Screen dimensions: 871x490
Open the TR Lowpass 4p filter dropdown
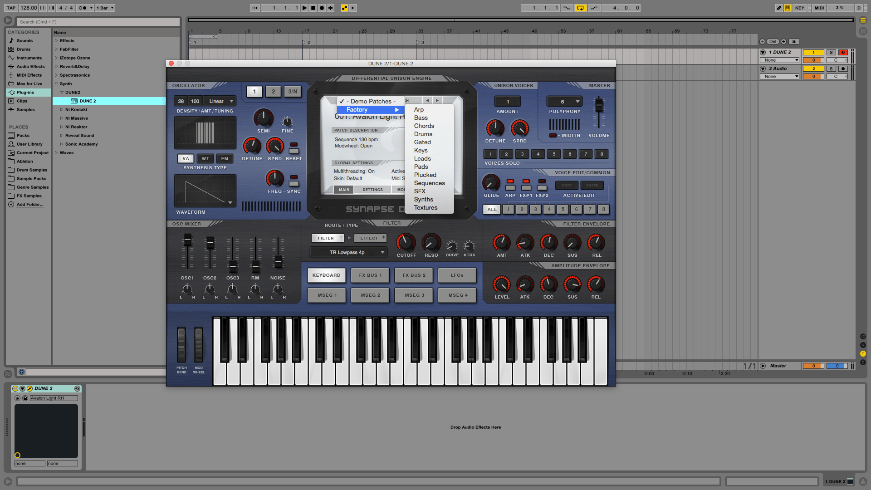[348, 252]
